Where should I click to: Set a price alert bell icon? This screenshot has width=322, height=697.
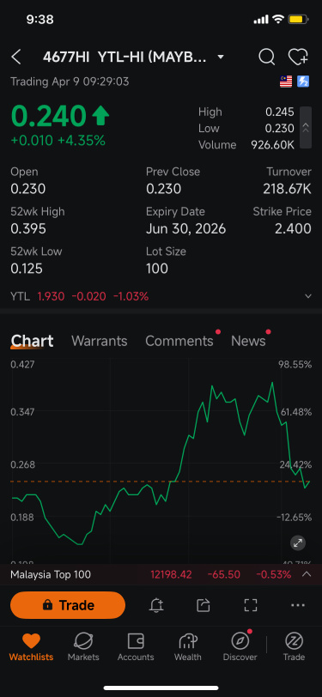[156, 605]
